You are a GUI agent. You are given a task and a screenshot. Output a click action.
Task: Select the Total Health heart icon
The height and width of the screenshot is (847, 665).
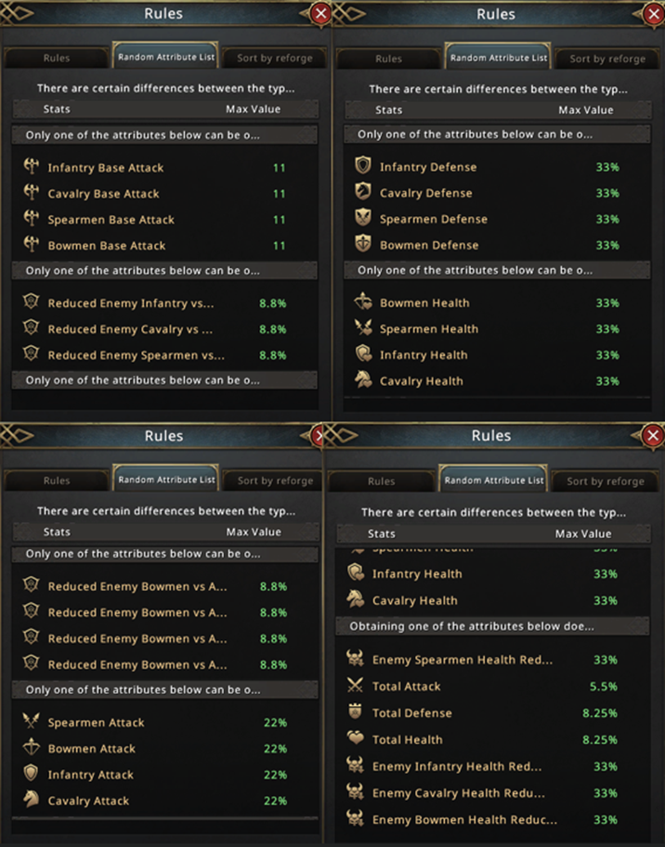coord(354,739)
